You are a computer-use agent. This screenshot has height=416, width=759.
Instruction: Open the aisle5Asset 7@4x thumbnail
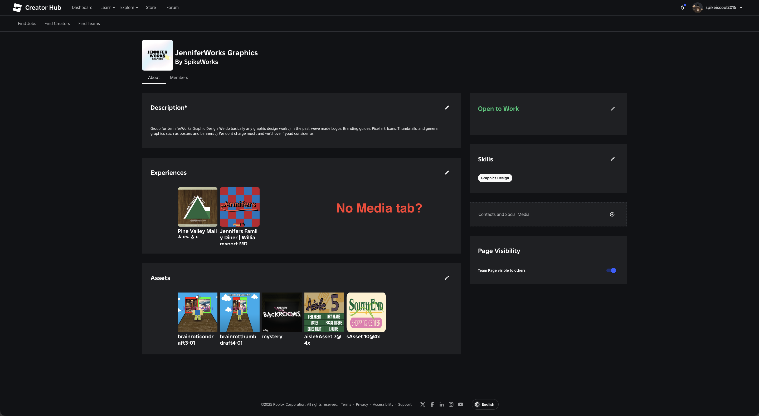pyautogui.click(x=324, y=312)
